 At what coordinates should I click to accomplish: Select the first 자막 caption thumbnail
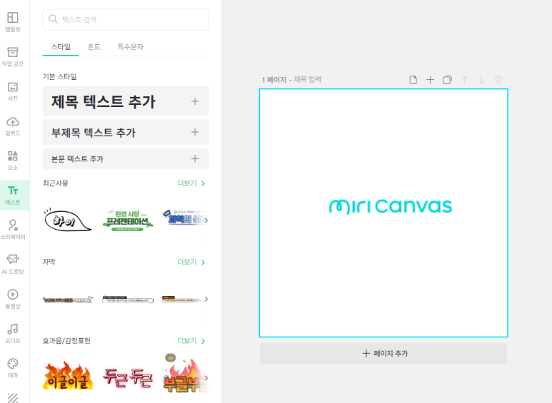(68, 300)
